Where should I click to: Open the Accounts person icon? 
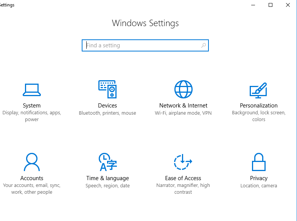32,162
